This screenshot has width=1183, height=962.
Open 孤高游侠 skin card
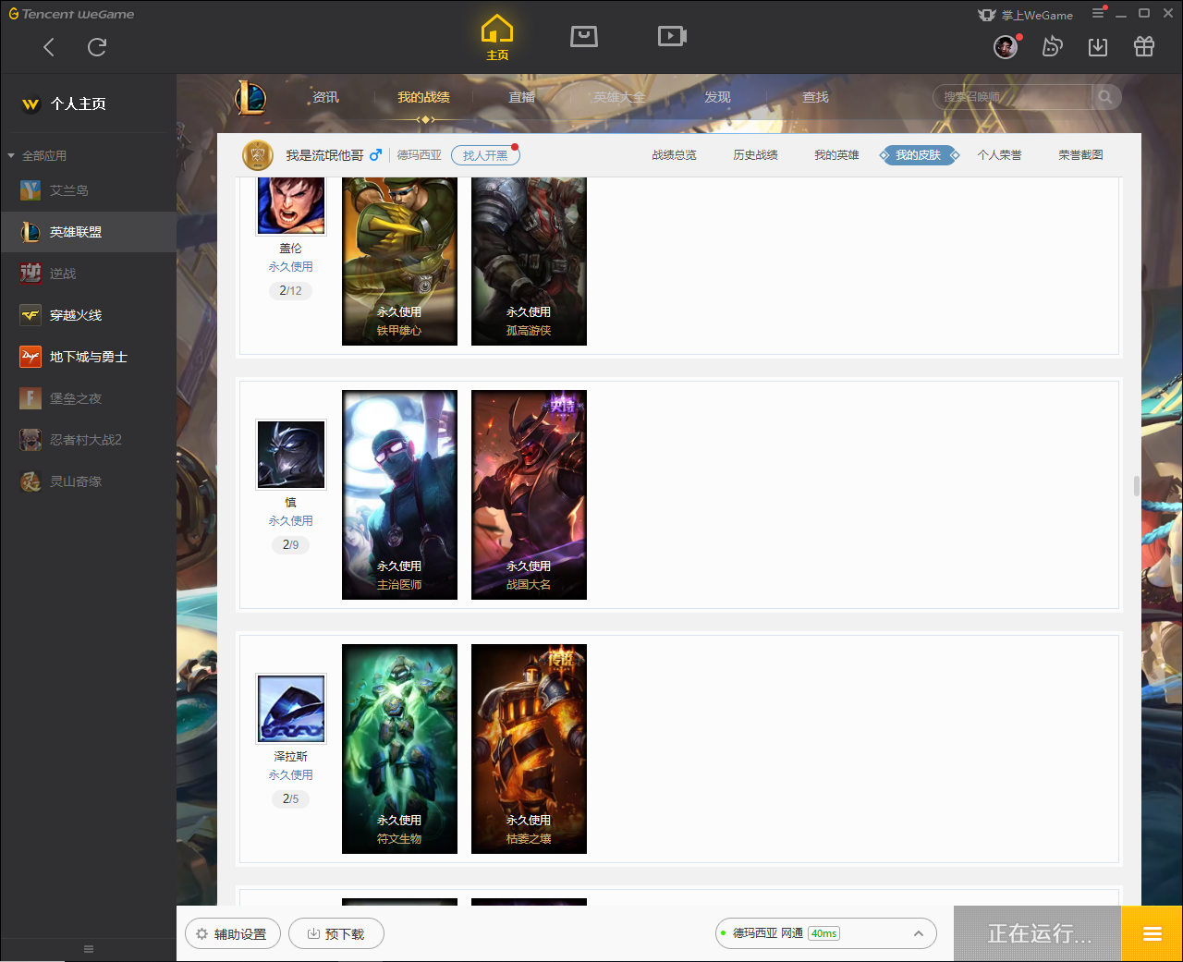click(529, 262)
